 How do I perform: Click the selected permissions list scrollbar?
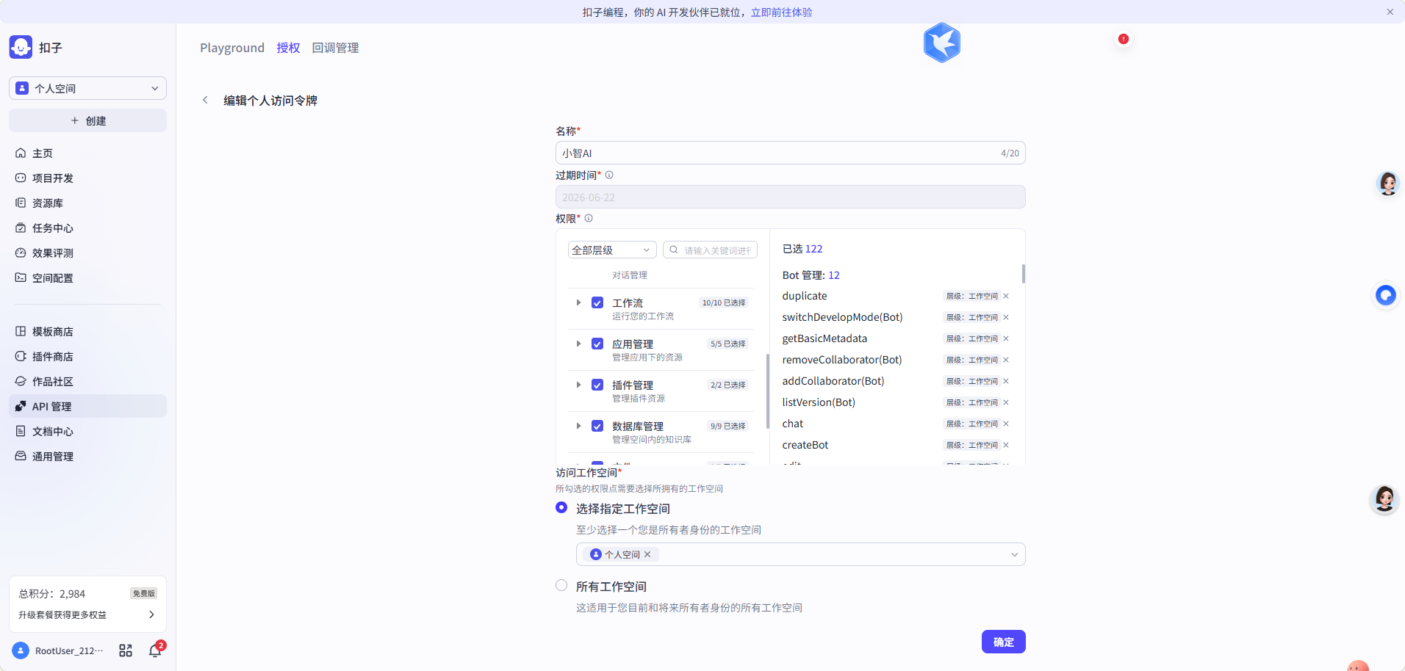tap(1023, 274)
